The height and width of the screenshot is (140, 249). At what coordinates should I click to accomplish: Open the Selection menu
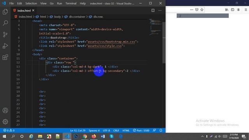(x=31, y=3)
